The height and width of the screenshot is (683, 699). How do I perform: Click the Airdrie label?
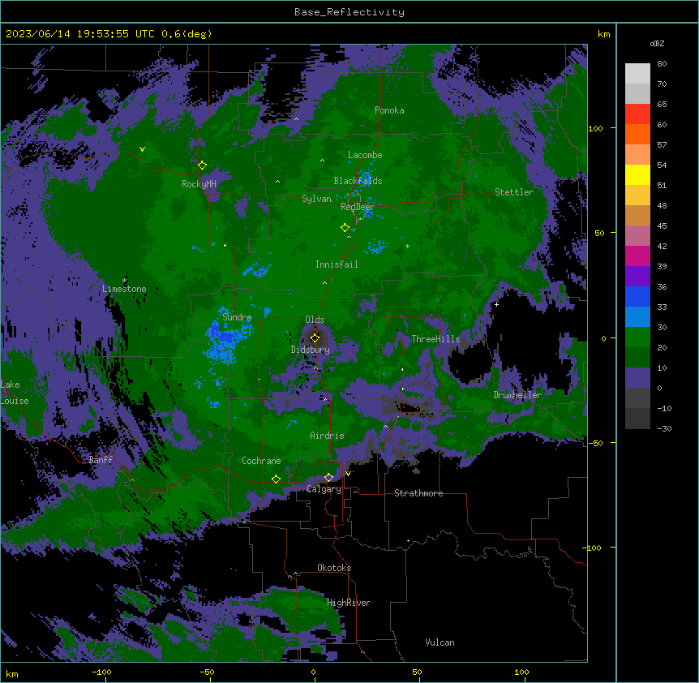pos(328,436)
